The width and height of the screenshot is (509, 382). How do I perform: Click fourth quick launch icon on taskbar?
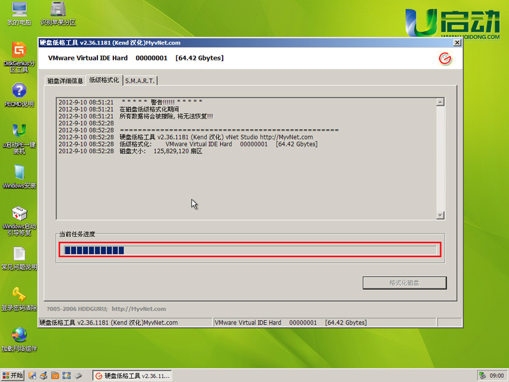click(x=67, y=376)
